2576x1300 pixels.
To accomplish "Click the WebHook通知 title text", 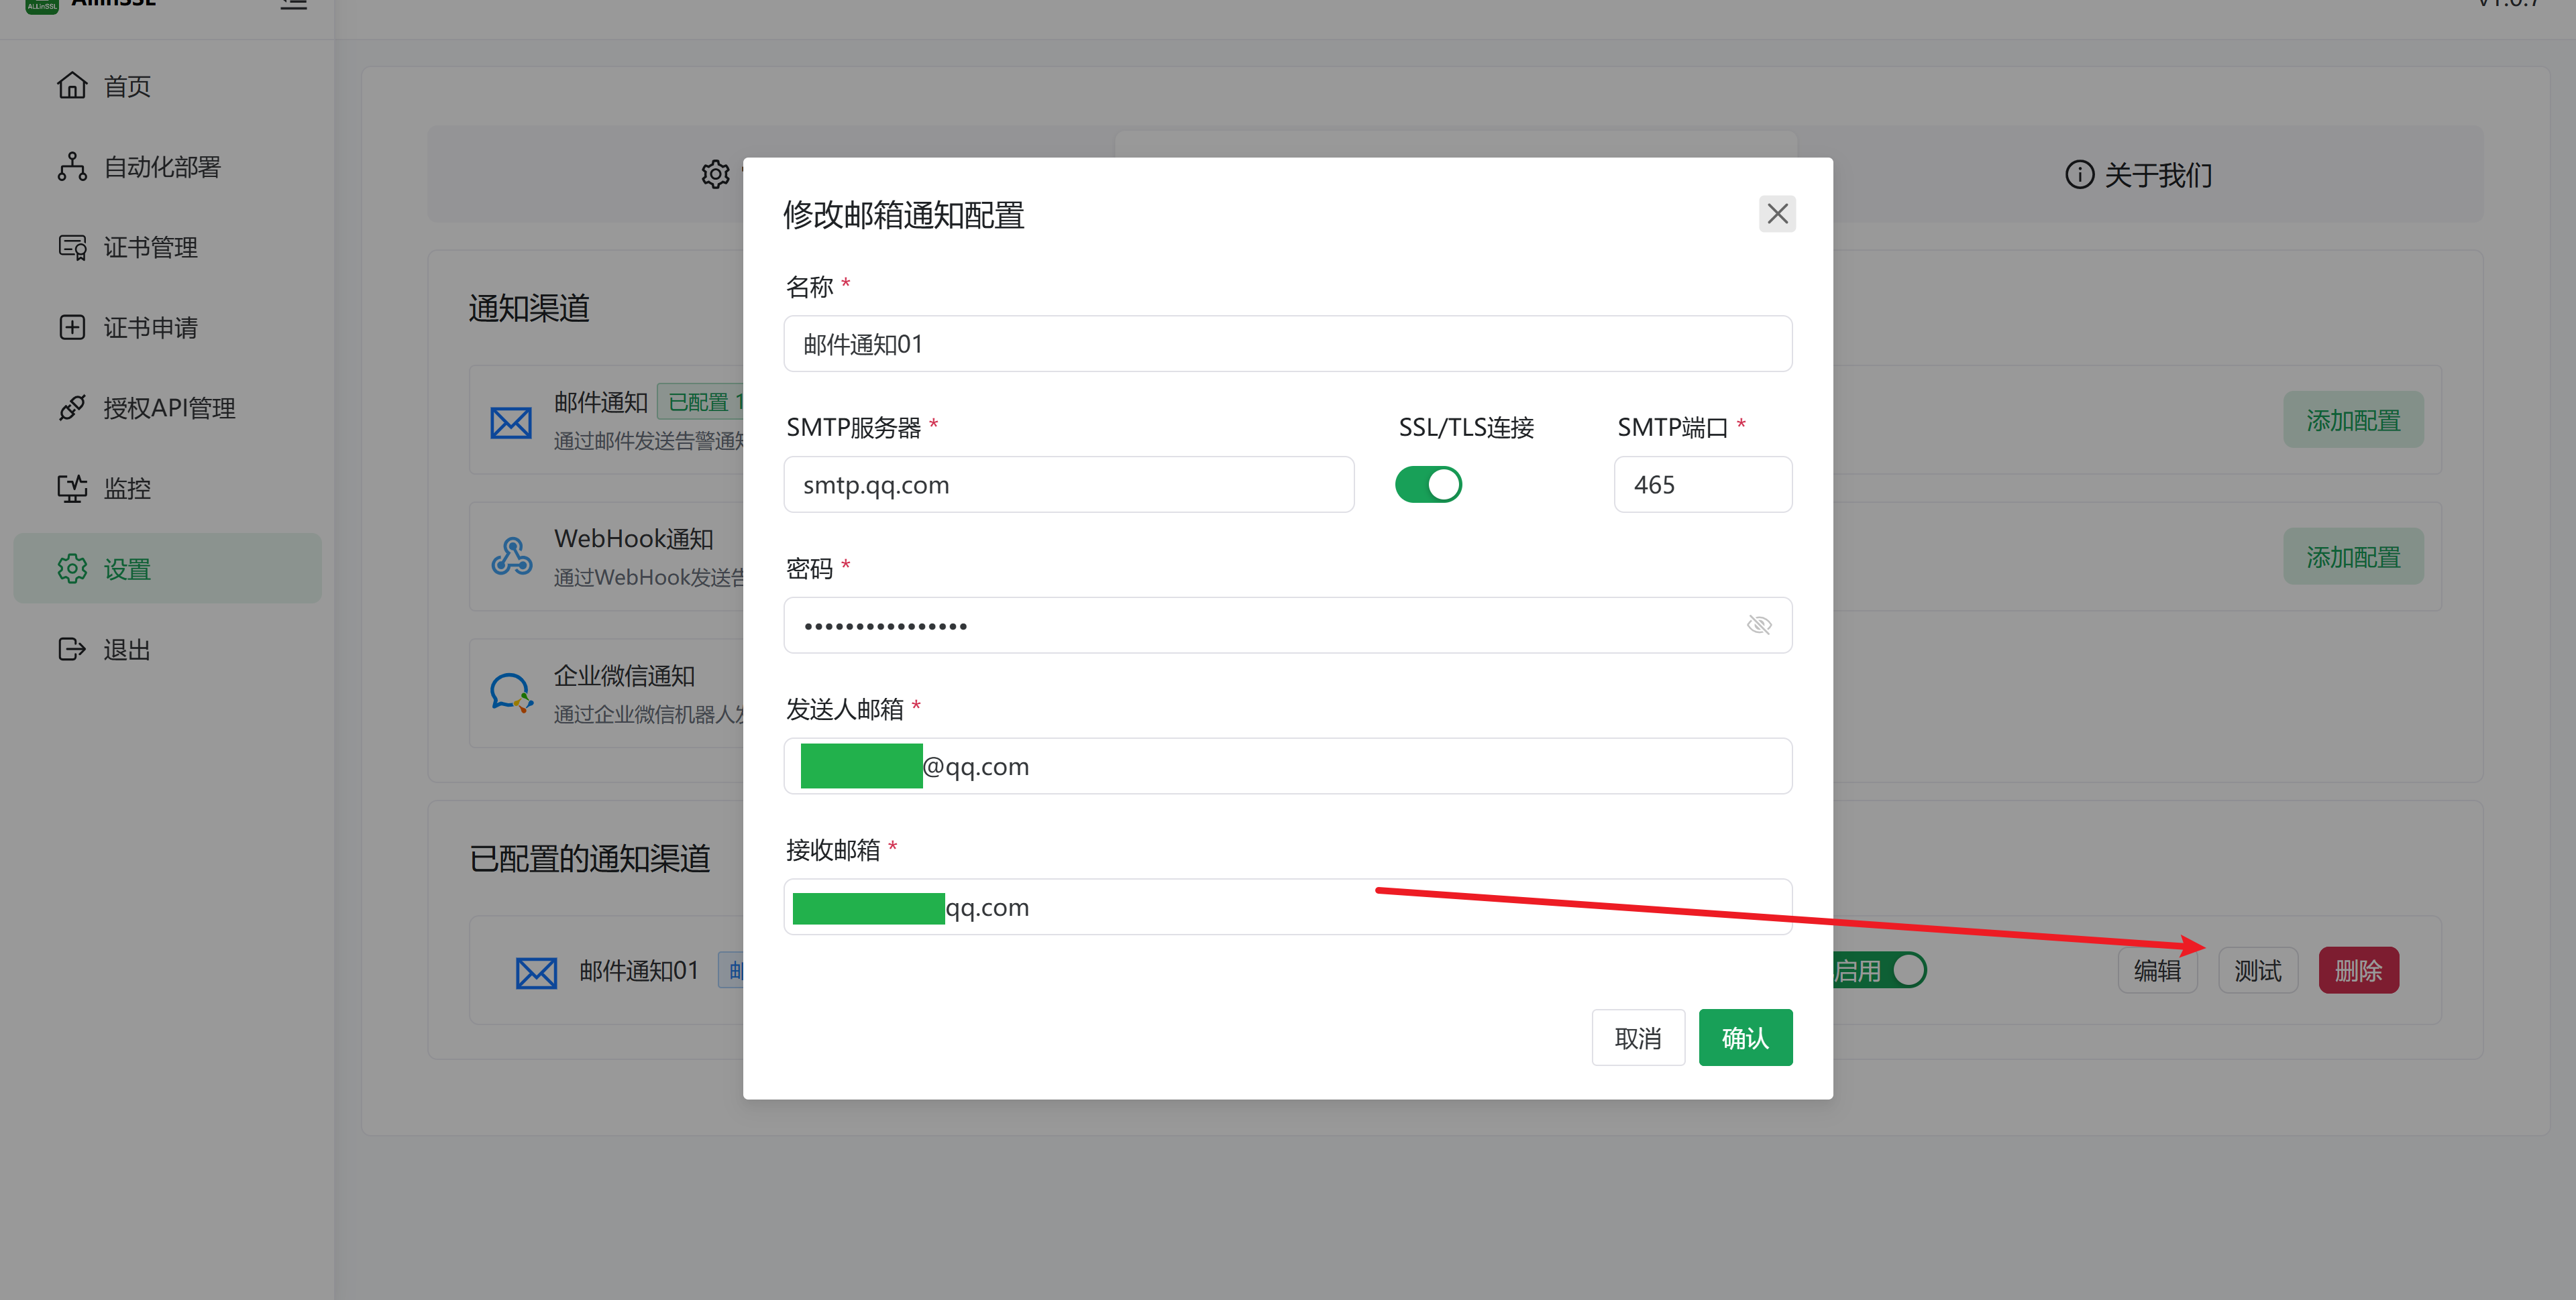I will click(x=634, y=538).
